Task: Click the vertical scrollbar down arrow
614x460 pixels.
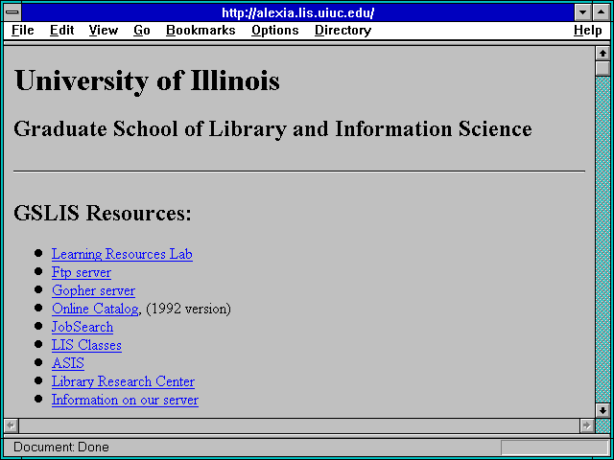Action: pyautogui.click(x=602, y=410)
